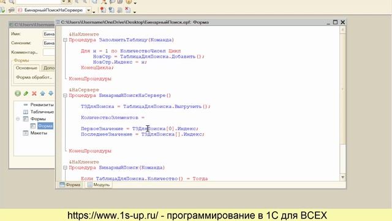Maximize the БинарныйПоиск.epf Форма window
This screenshot has width=392, height=221.
(335, 22)
